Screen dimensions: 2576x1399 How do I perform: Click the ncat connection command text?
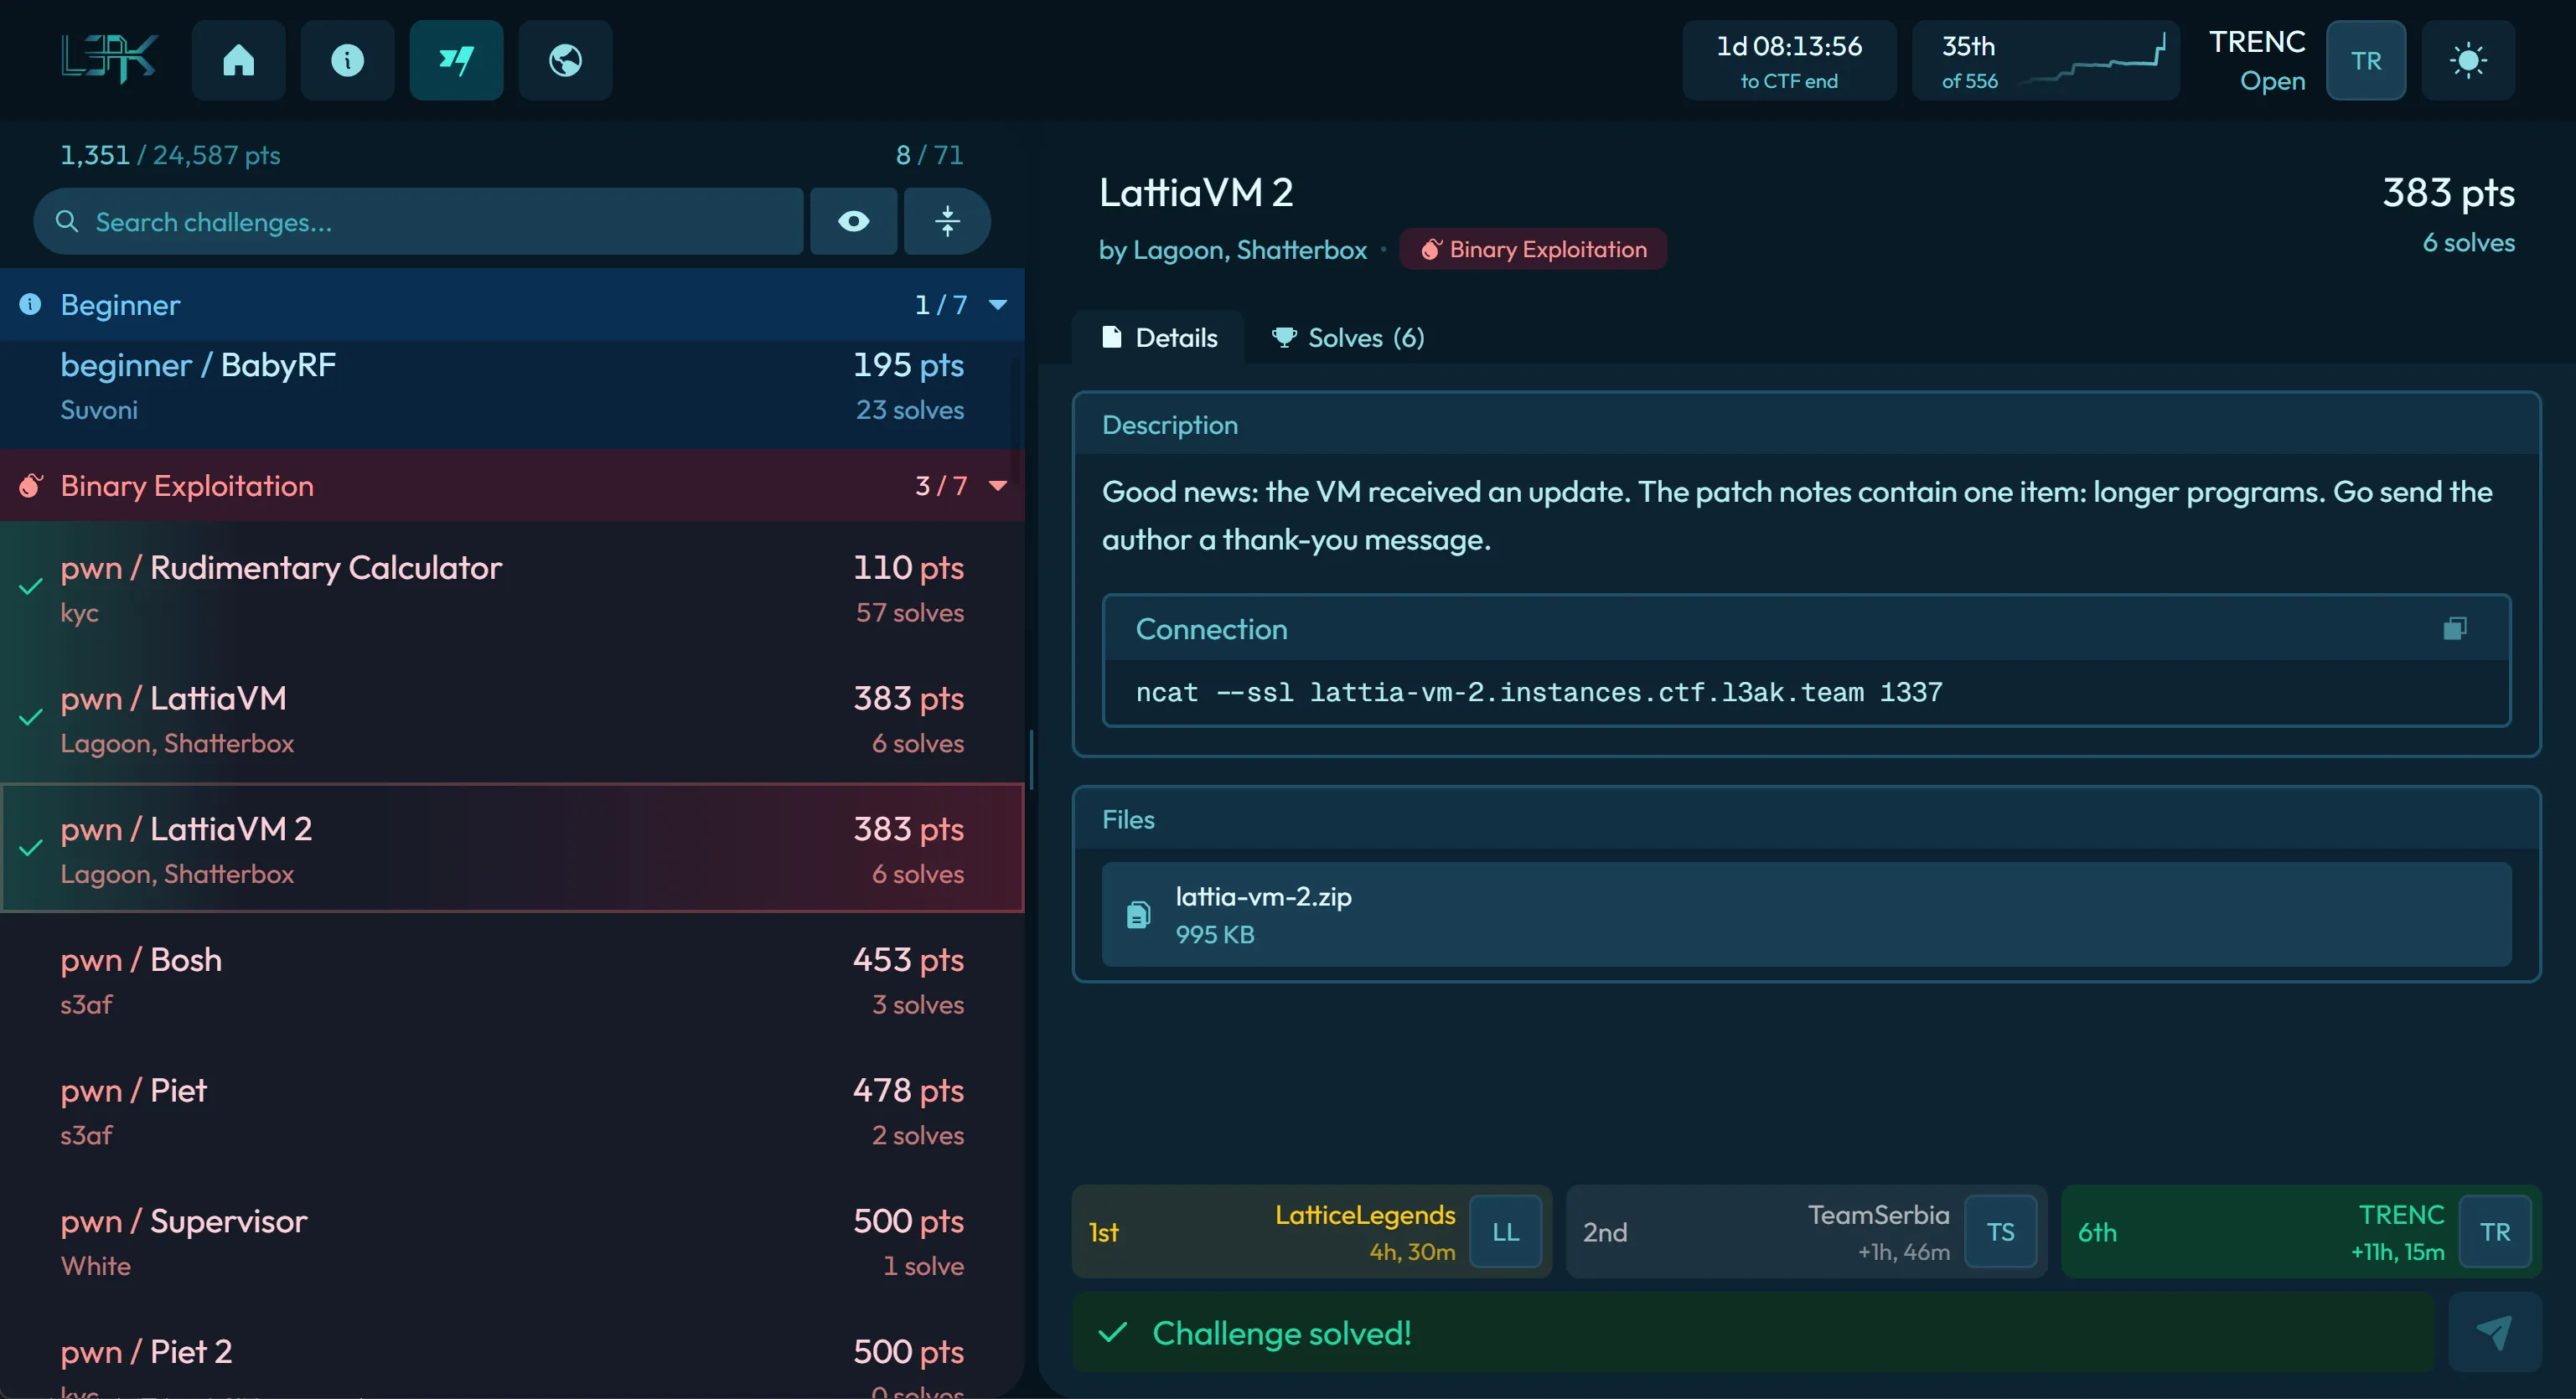(x=1539, y=692)
